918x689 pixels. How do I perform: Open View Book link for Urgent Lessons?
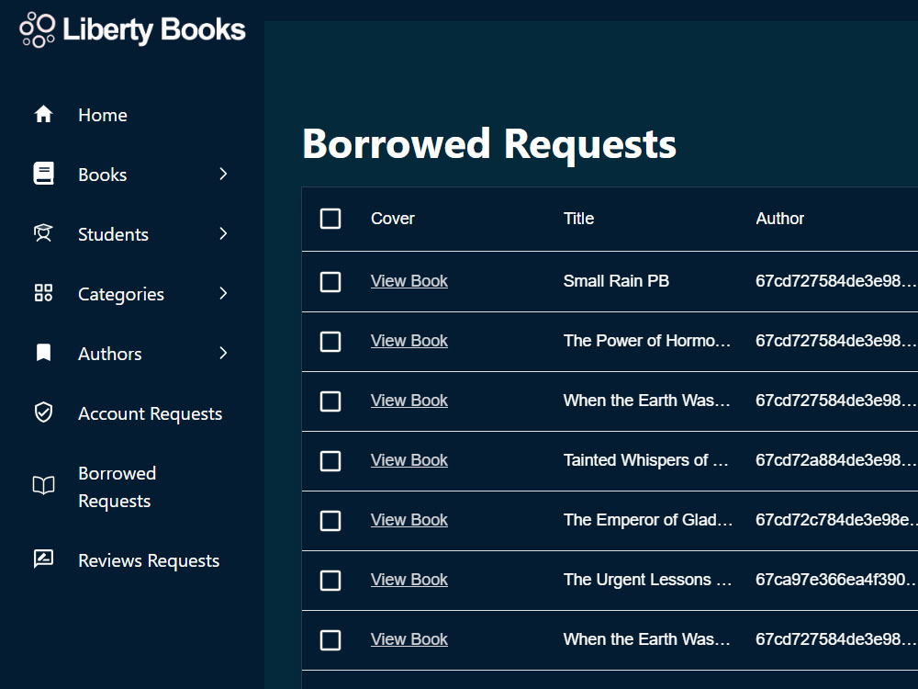[x=409, y=580]
